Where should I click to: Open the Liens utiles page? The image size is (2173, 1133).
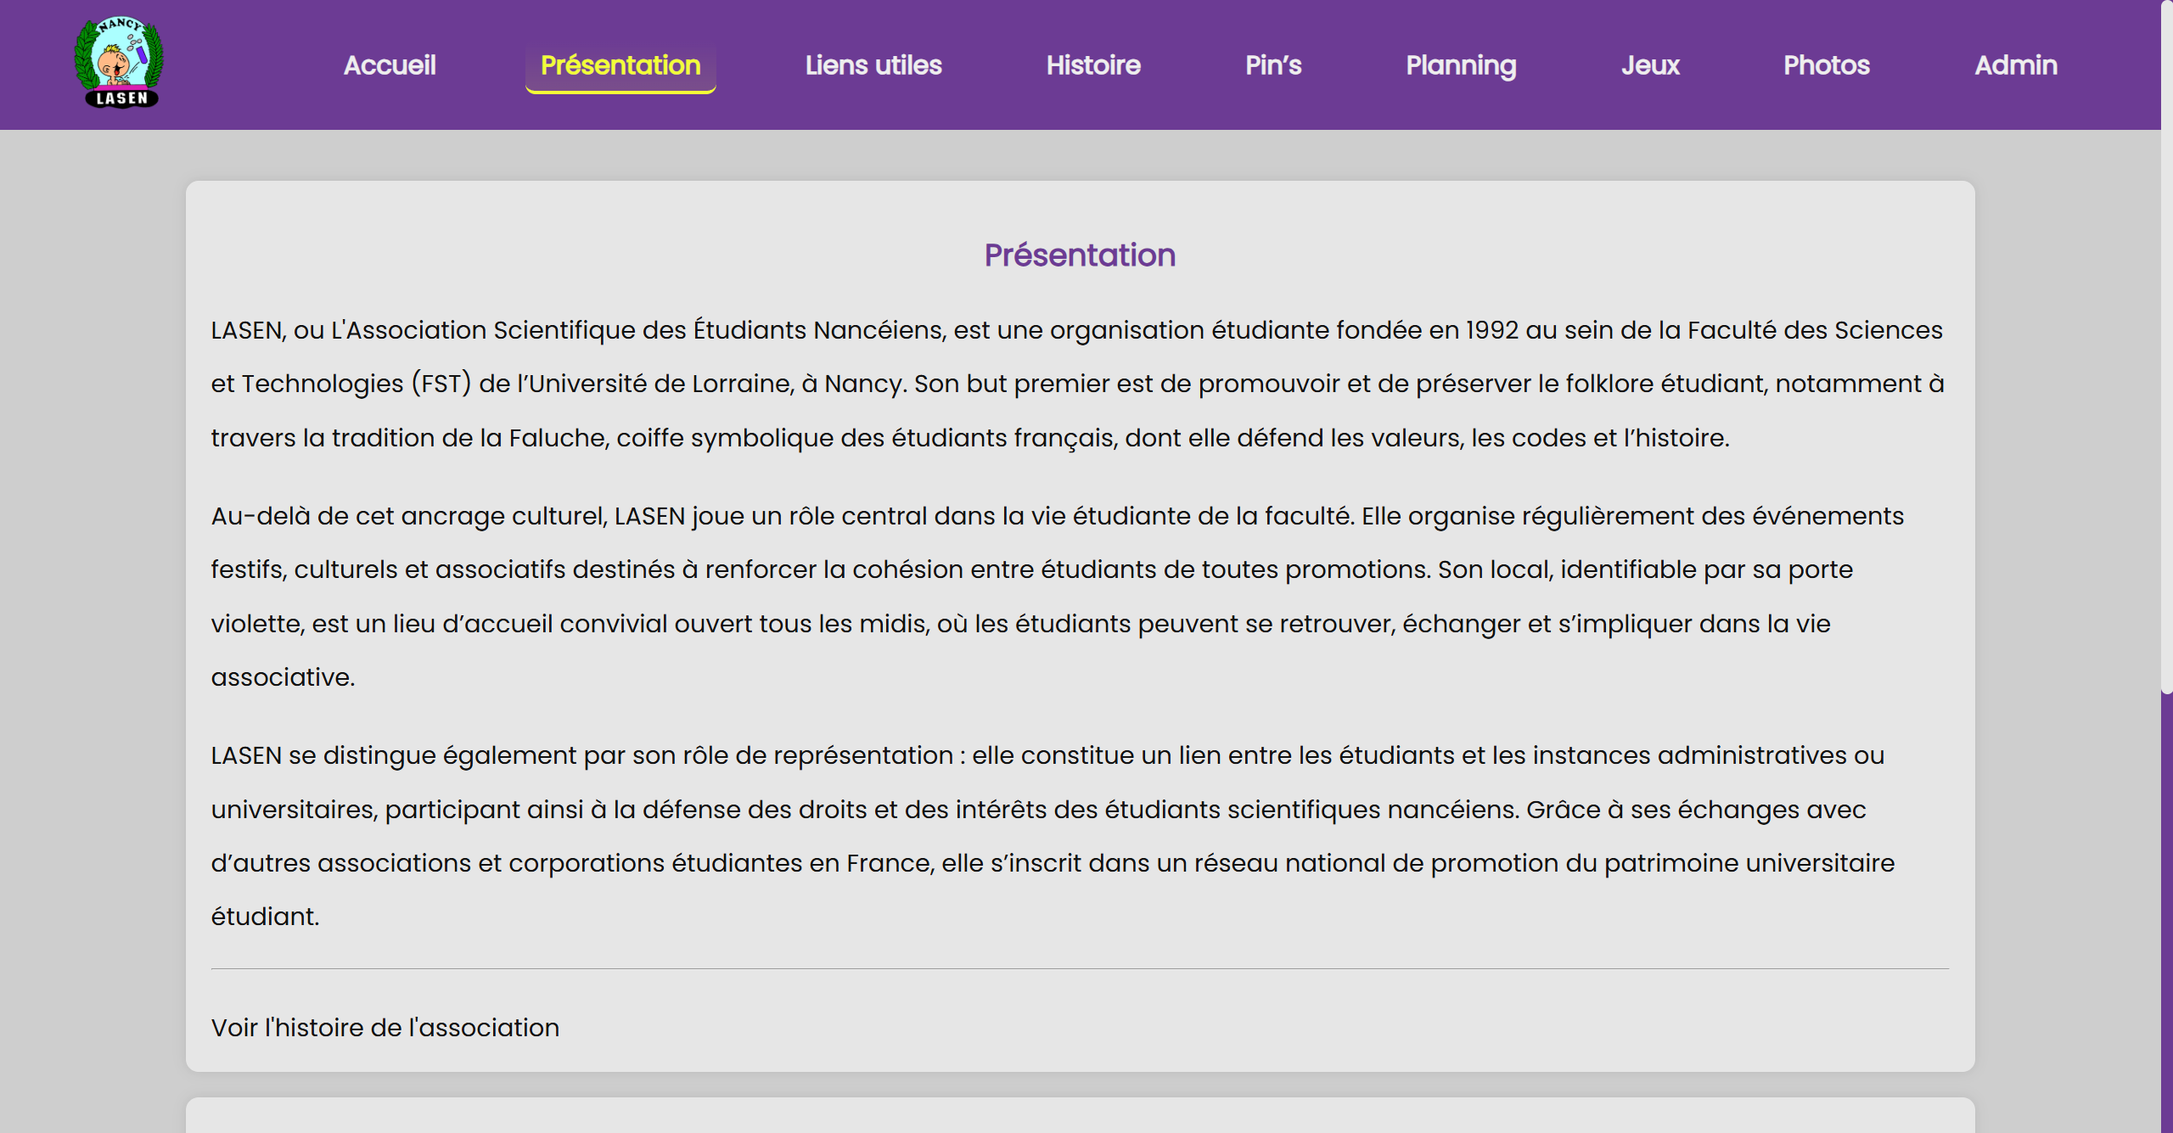coord(873,65)
